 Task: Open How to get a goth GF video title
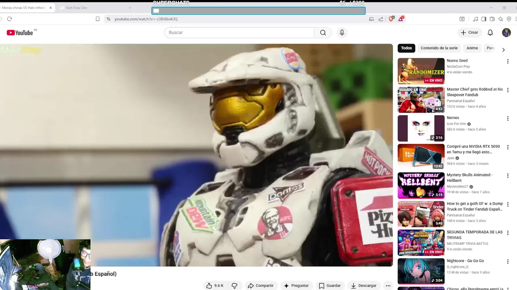(475, 206)
